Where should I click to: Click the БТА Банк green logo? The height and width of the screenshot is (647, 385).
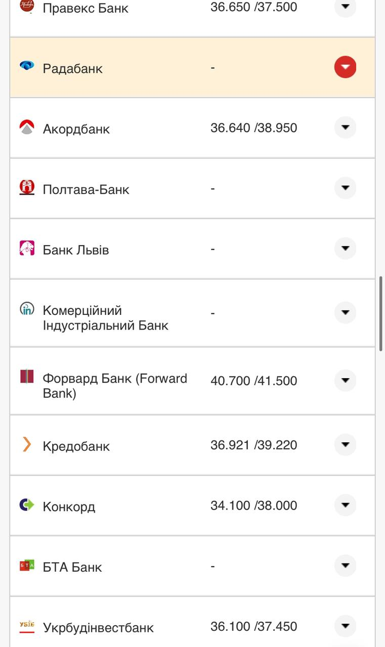[x=27, y=566]
